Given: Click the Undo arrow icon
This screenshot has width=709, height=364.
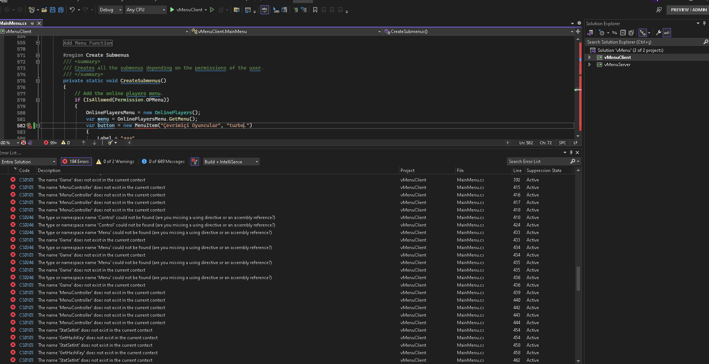Looking at the screenshot, I should [x=72, y=10].
